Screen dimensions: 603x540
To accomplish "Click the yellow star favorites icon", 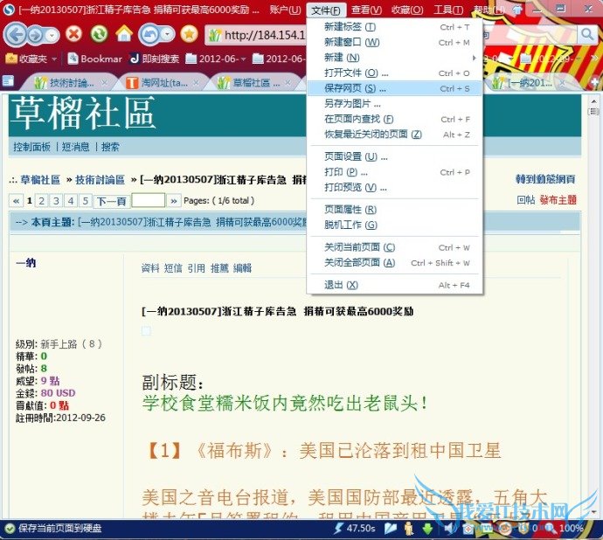I will (x=189, y=35).
